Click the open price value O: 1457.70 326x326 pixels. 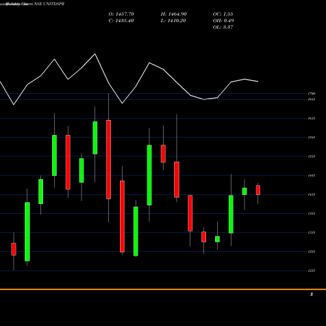coord(121,14)
